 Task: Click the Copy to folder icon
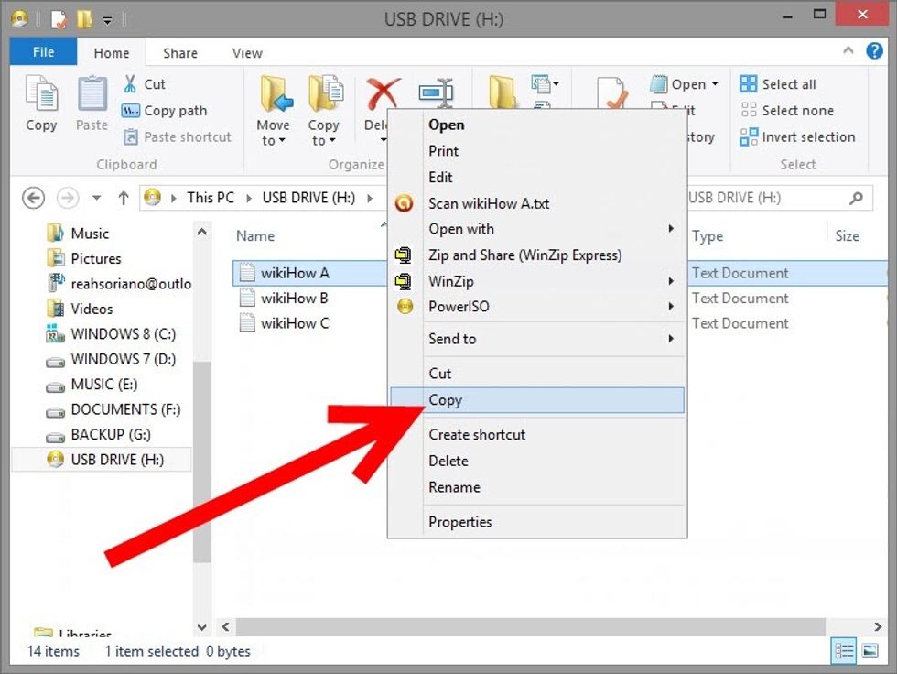[x=324, y=96]
